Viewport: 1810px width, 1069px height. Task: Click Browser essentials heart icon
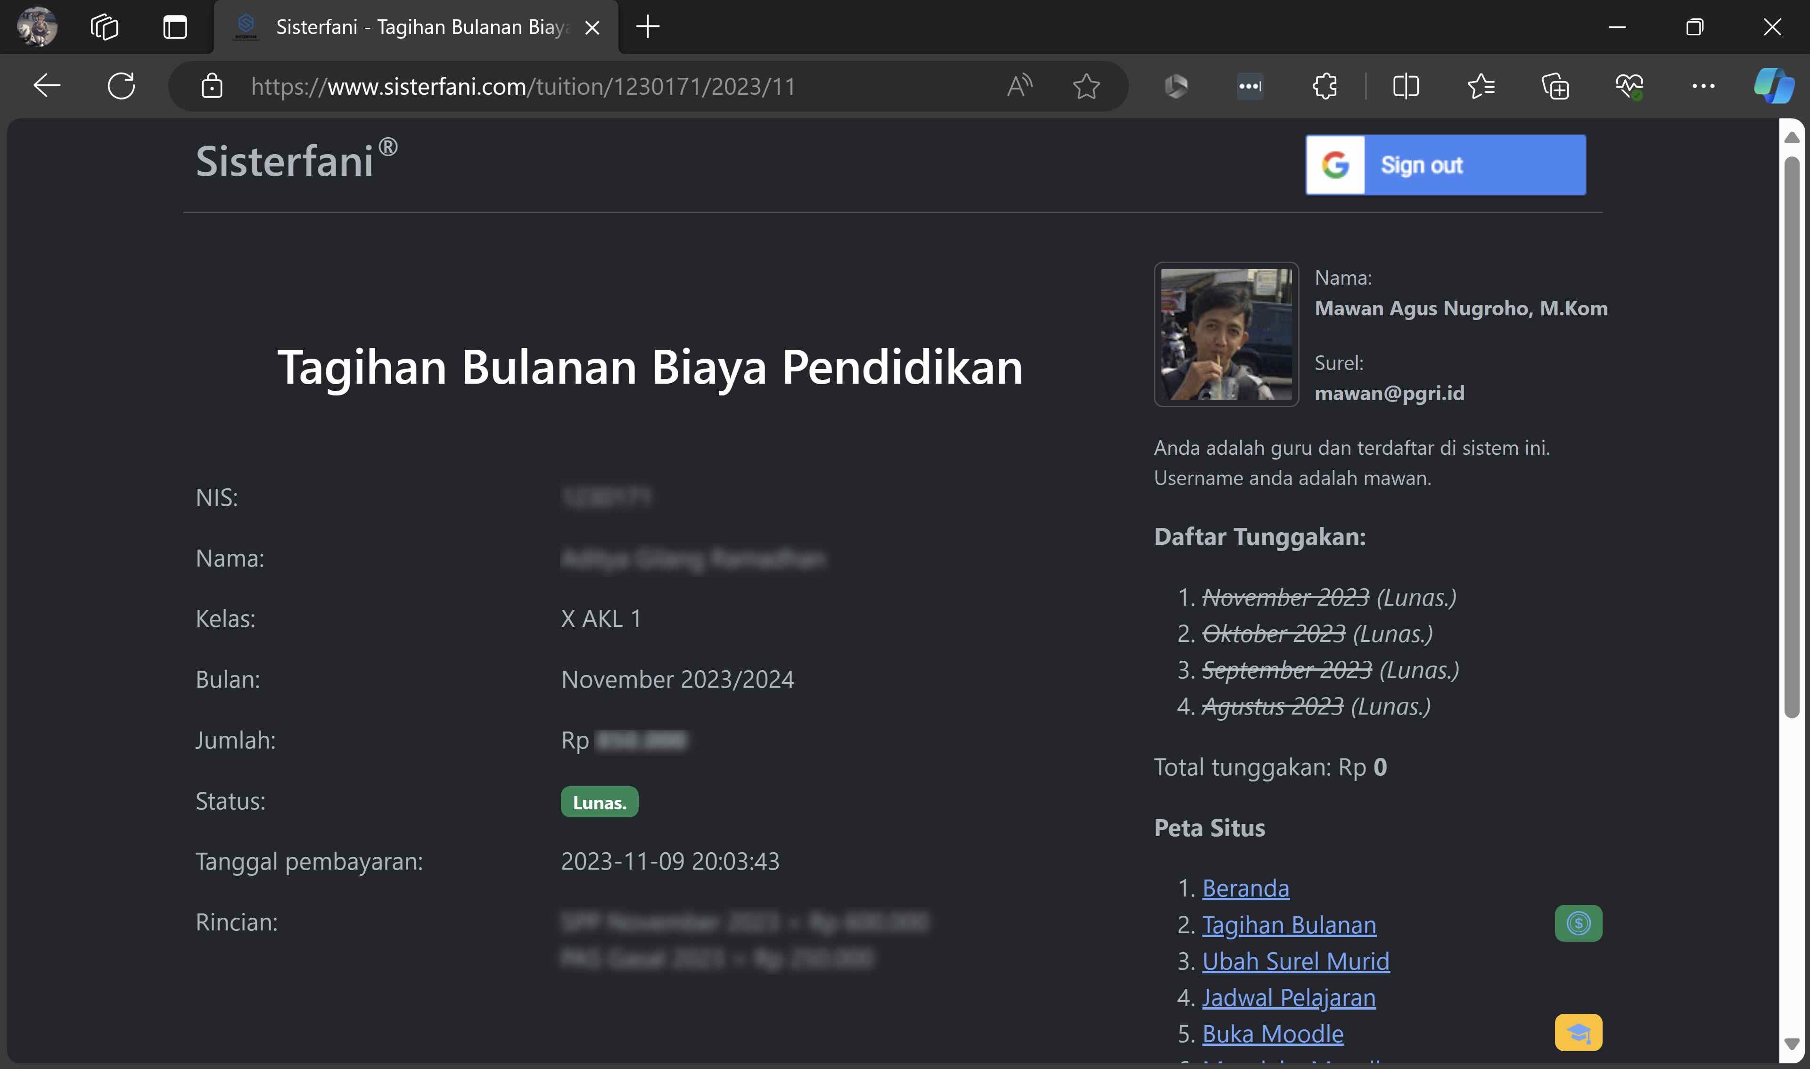tap(1629, 86)
